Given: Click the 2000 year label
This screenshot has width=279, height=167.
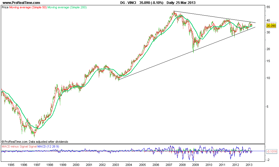Looking at the screenshot, I should pos(76,164).
